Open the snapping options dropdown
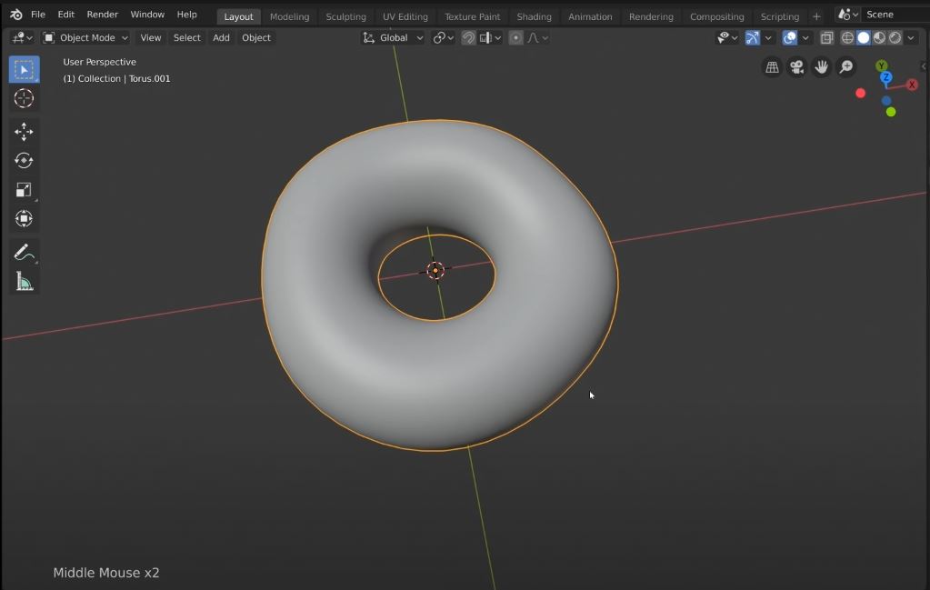 point(491,38)
